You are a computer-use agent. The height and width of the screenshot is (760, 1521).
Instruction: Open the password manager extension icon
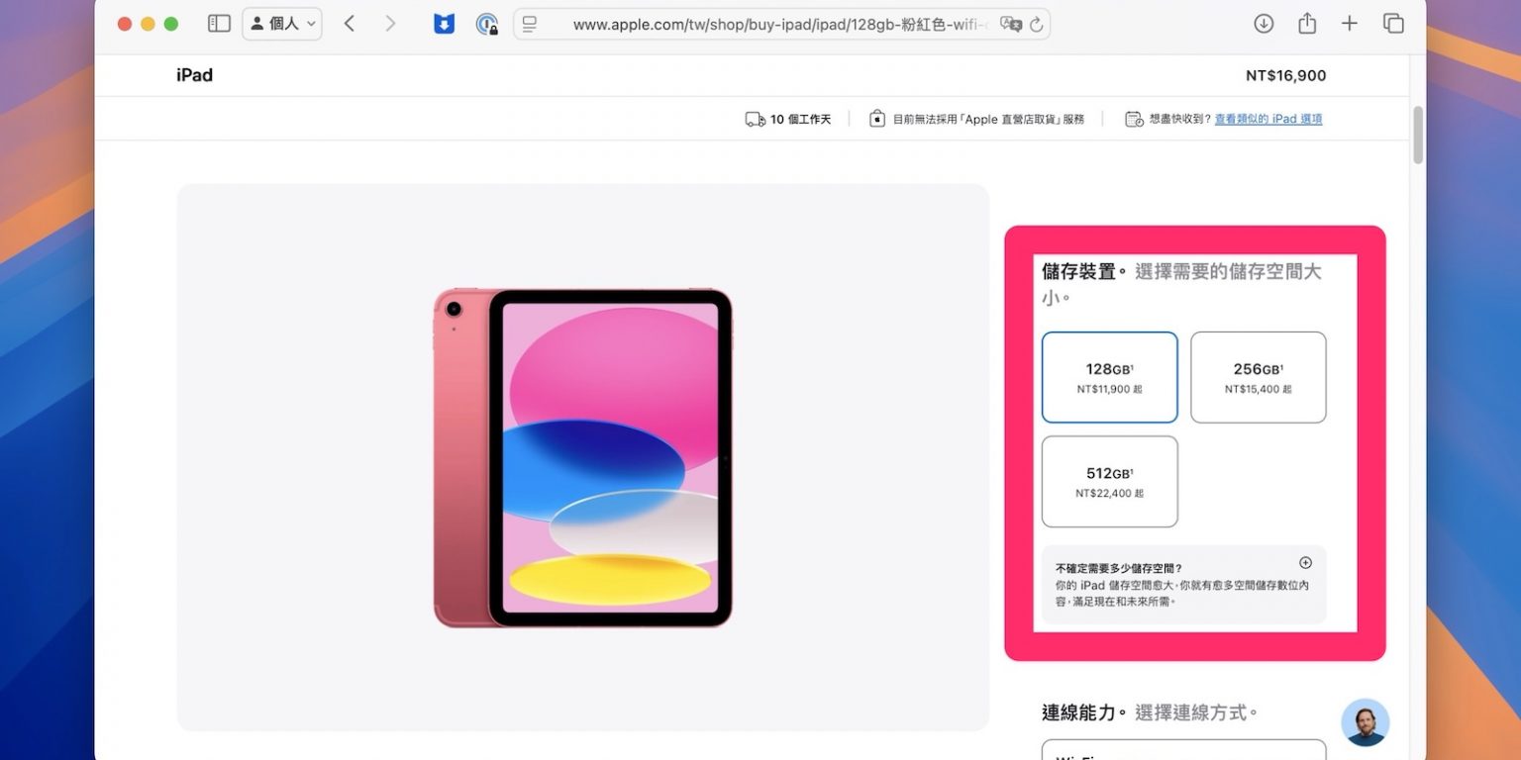[x=486, y=24]
